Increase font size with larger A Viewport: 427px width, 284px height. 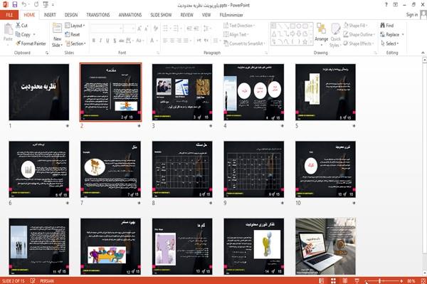pos(139,28)
